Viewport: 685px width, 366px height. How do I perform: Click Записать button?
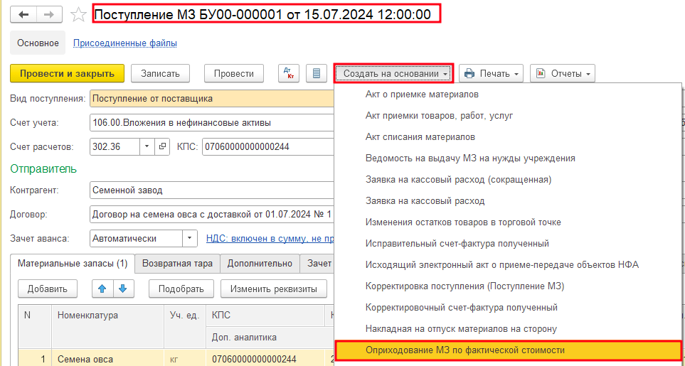(x=160, y=73)
